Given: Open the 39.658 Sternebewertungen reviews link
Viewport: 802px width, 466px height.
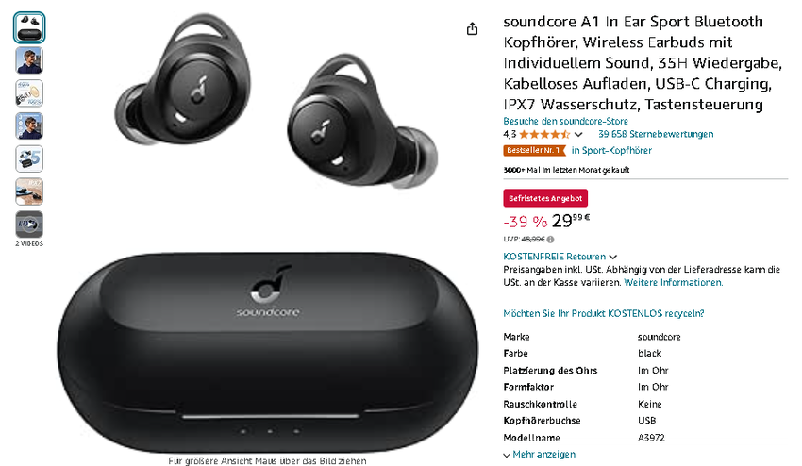Looking at the screenshot, I should (x=656, y=134).
